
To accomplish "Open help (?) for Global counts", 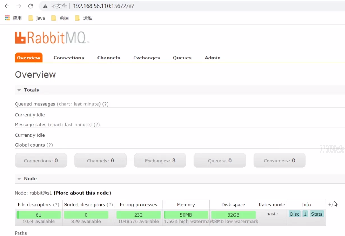I will pyautogui.click(x=50, y=145).
